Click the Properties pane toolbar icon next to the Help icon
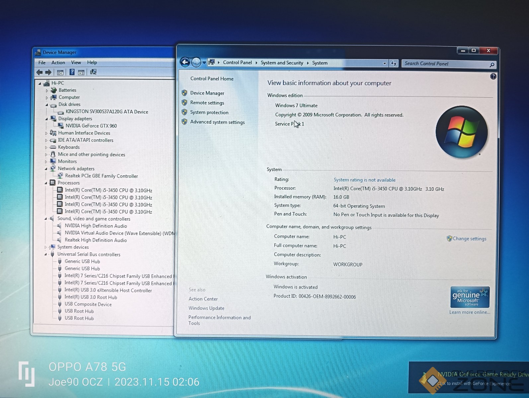 pos(81,72)
